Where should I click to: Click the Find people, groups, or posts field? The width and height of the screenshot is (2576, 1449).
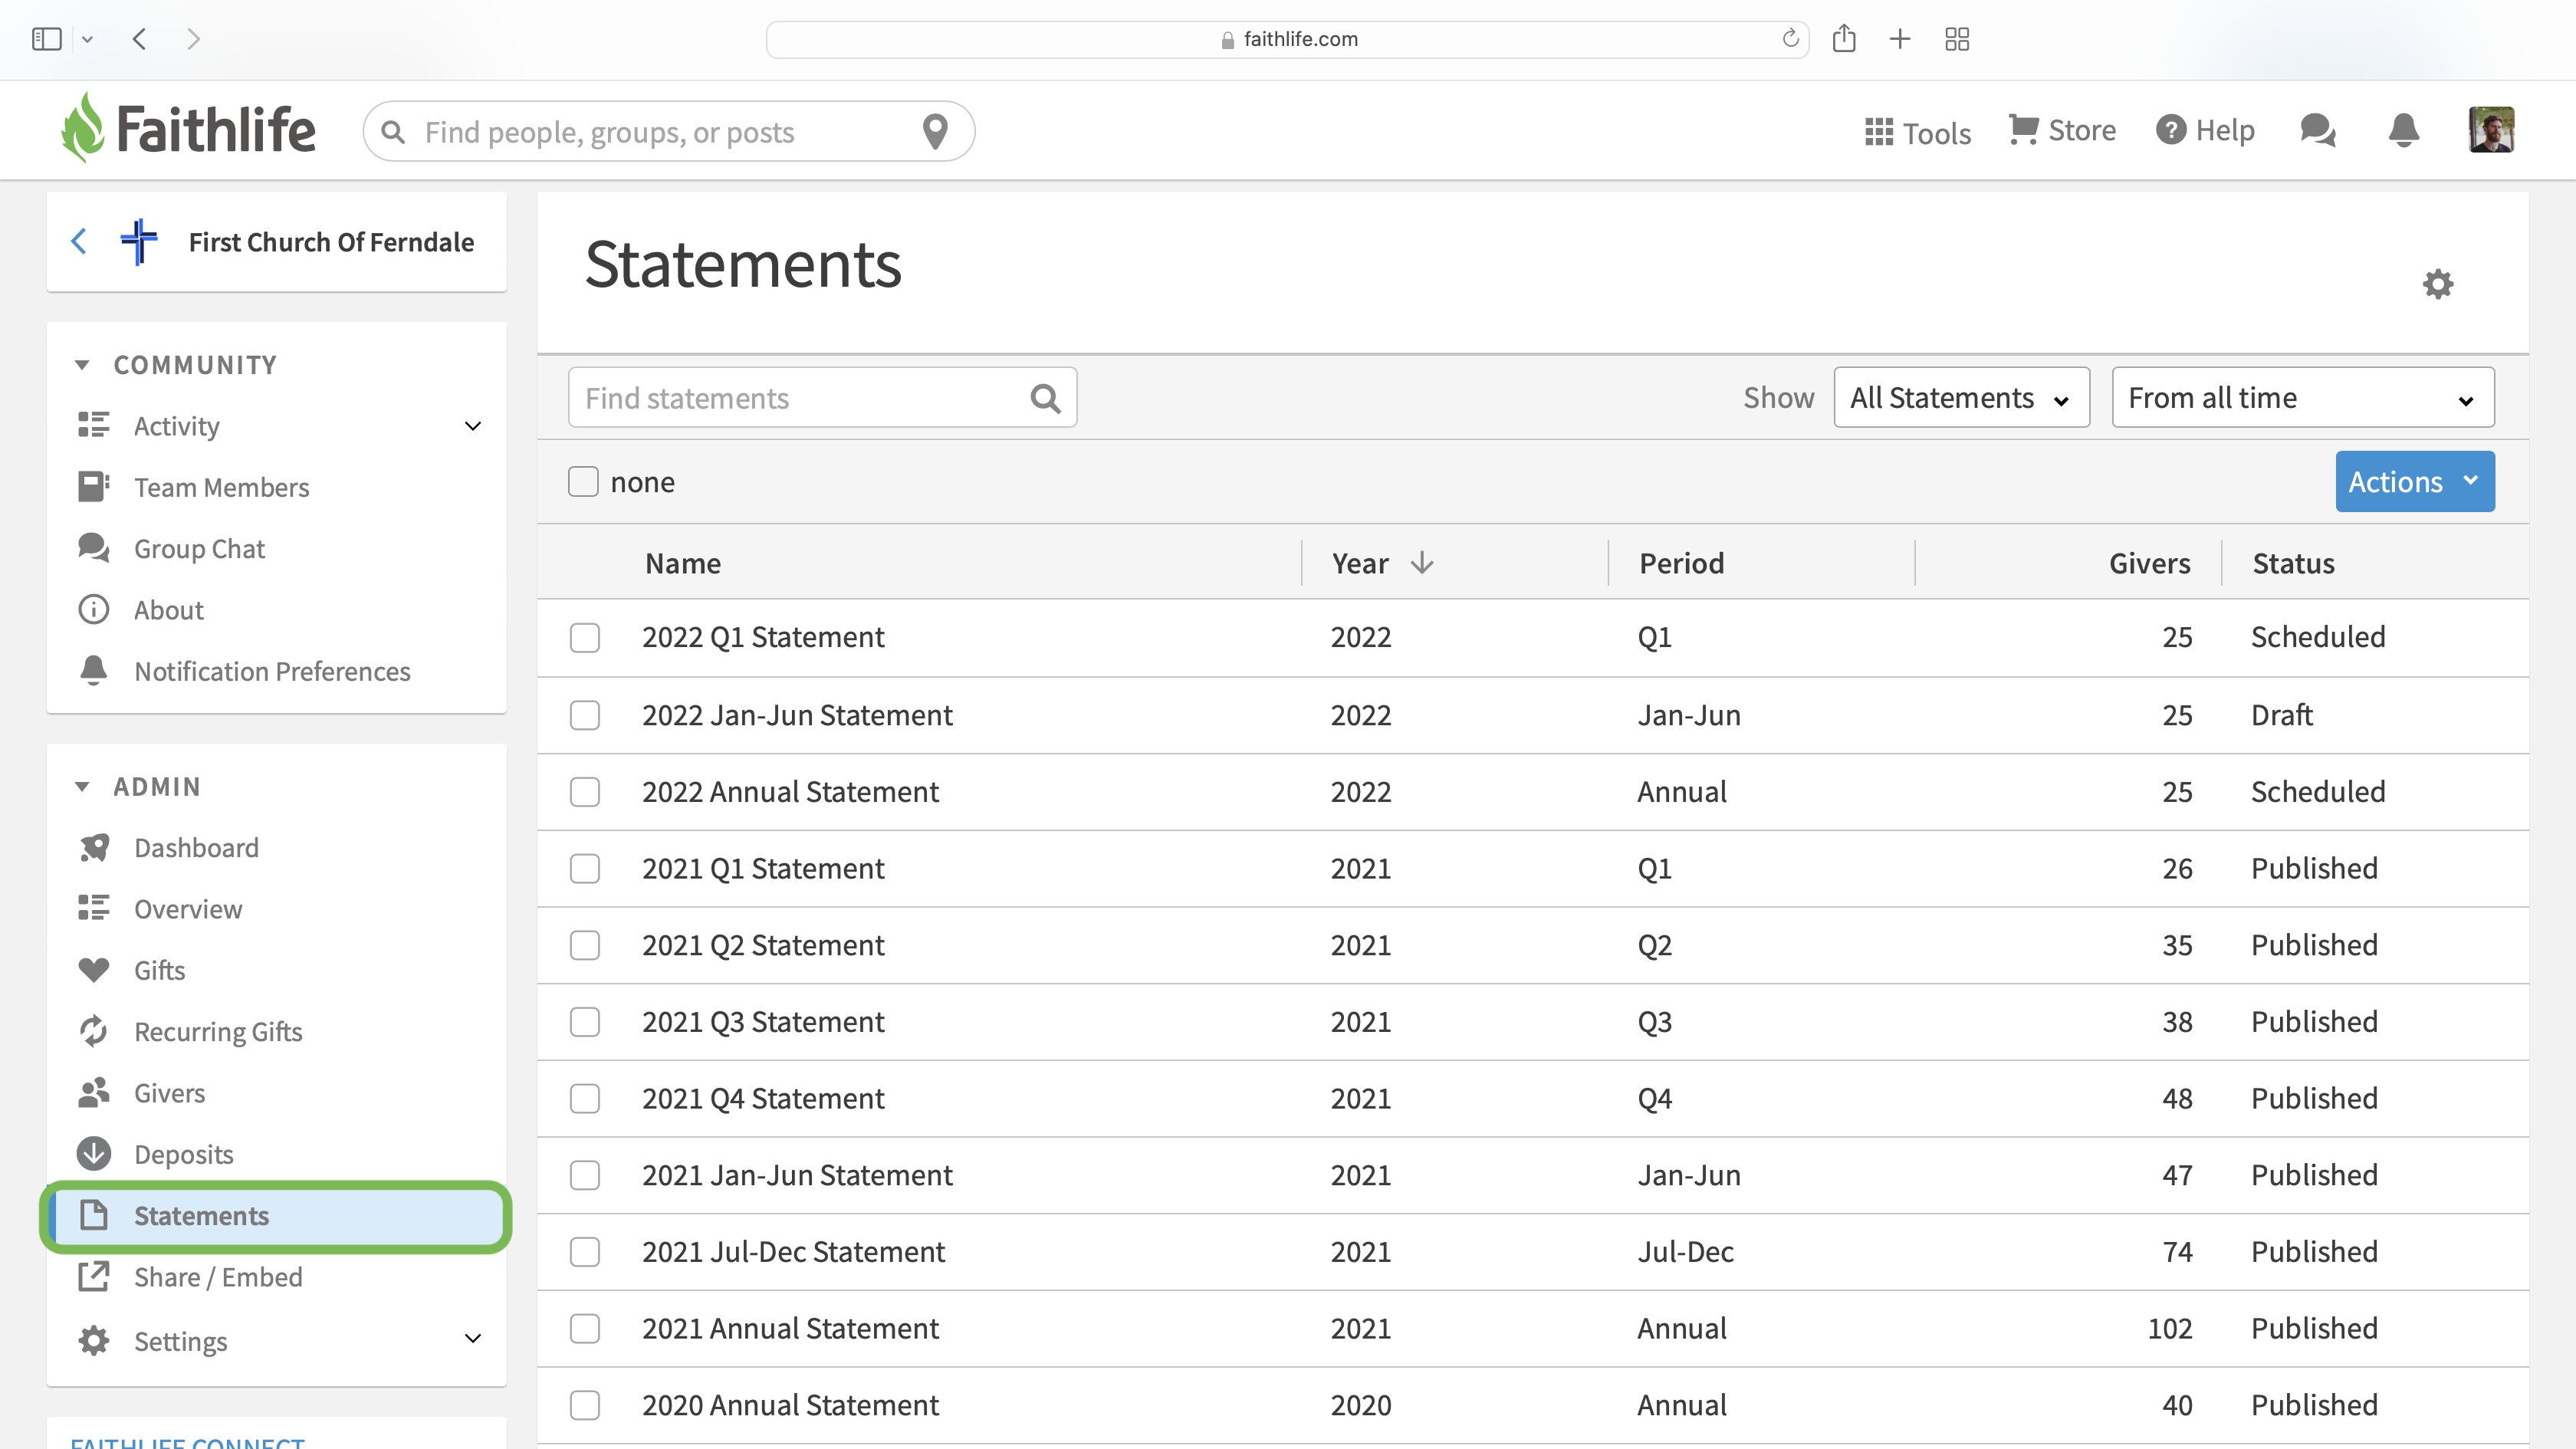click(x=668, y=131)
